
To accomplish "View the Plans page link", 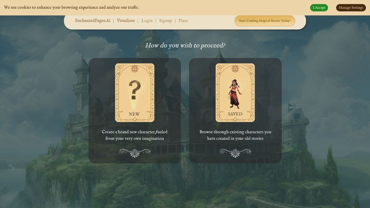I will tap(183, 20).
